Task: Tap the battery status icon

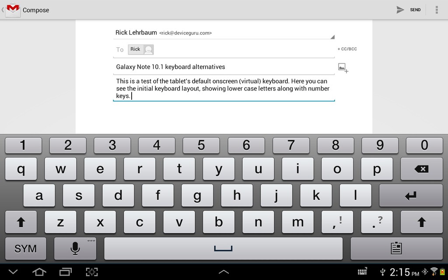Action: pos(443,271)
